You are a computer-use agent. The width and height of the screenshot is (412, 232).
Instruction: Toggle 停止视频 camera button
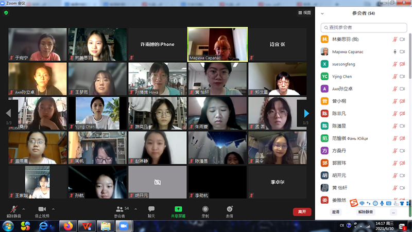point(42,209)
